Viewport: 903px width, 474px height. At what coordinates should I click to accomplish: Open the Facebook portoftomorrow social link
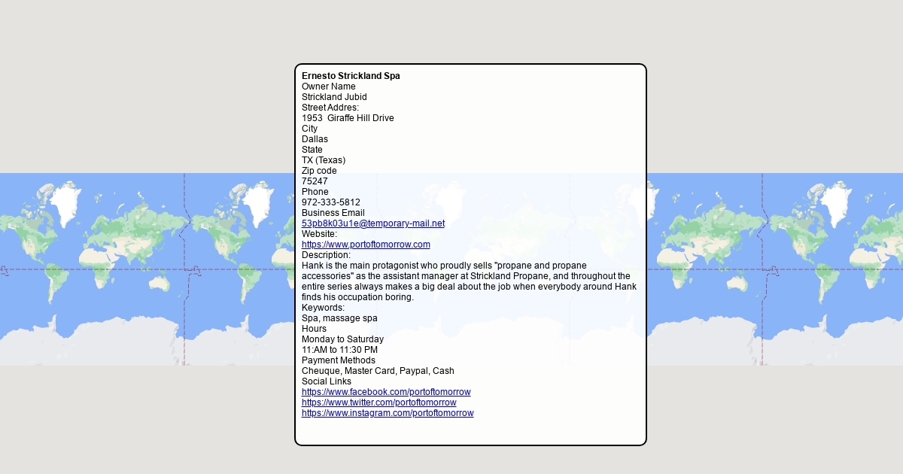pos(386,392)
